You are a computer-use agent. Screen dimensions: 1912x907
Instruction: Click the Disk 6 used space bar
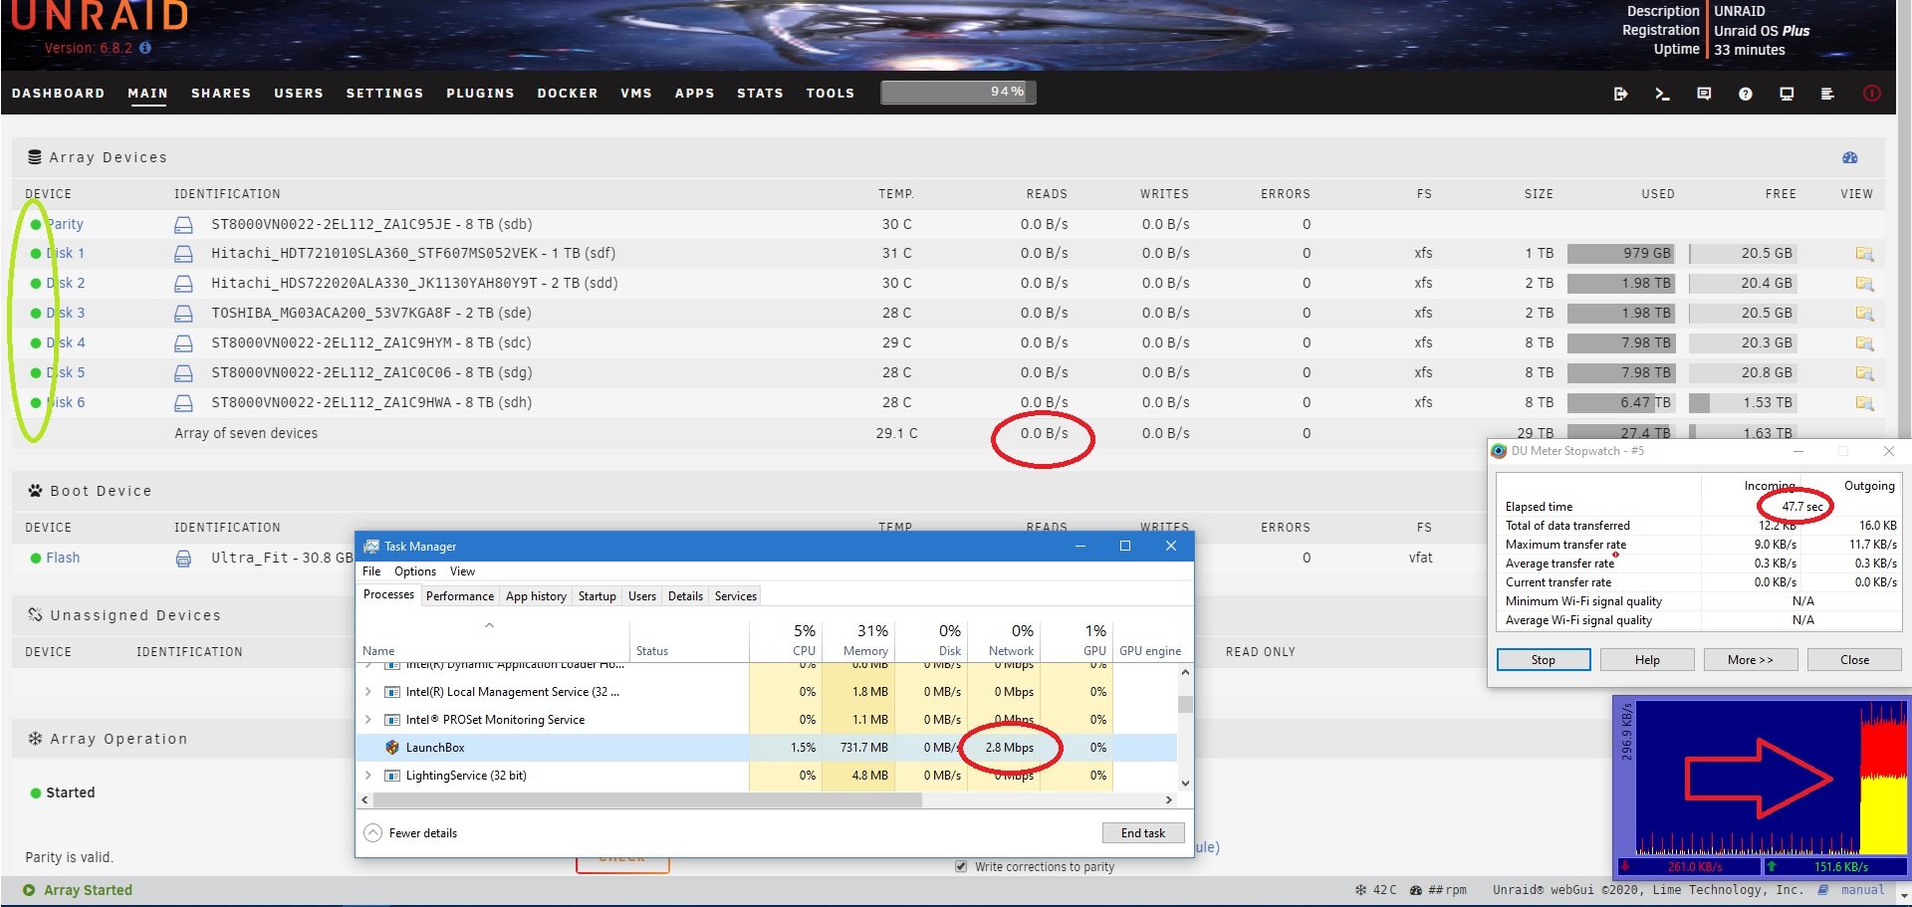tap(1620, 403)
